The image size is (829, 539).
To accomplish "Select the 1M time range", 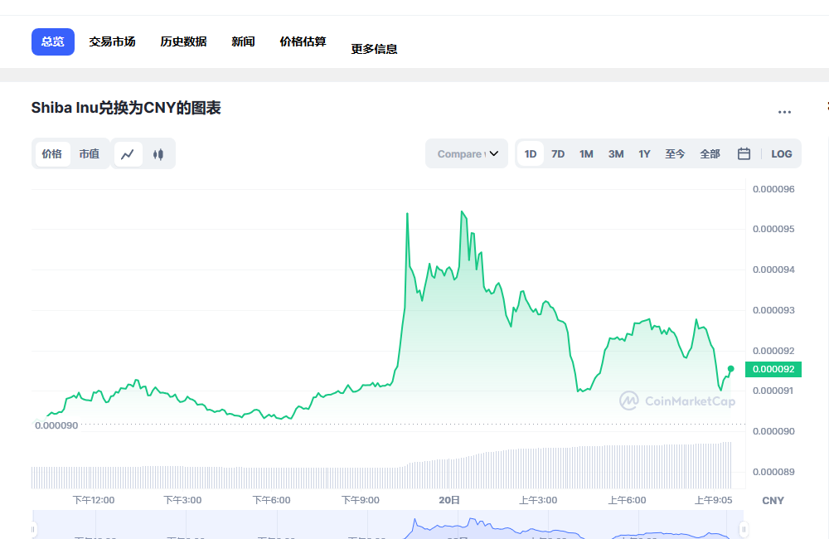I will point(586,154).
